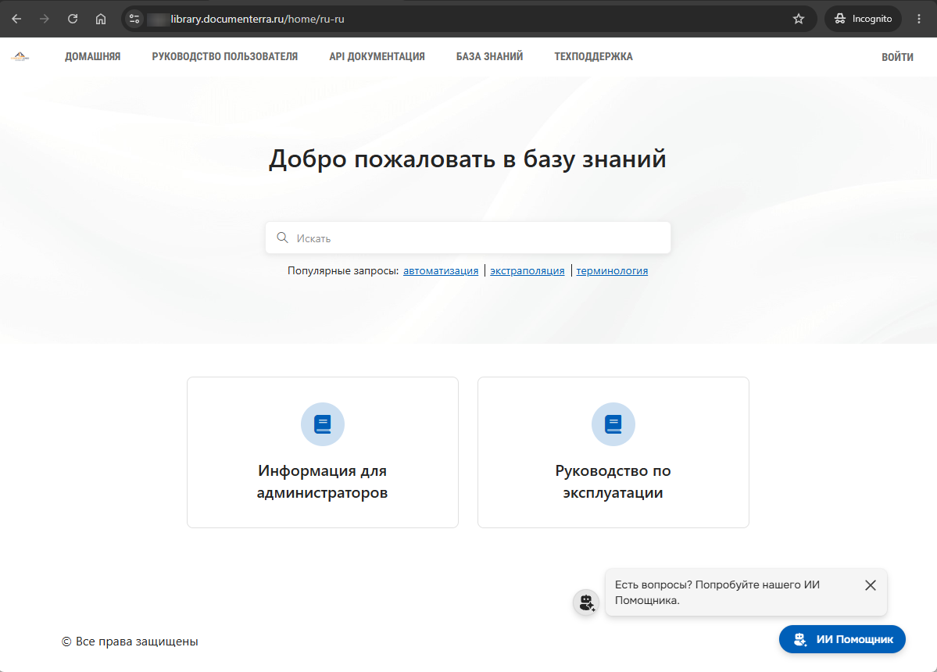Click the Есть вопросы popup message text

coord(717,592)
